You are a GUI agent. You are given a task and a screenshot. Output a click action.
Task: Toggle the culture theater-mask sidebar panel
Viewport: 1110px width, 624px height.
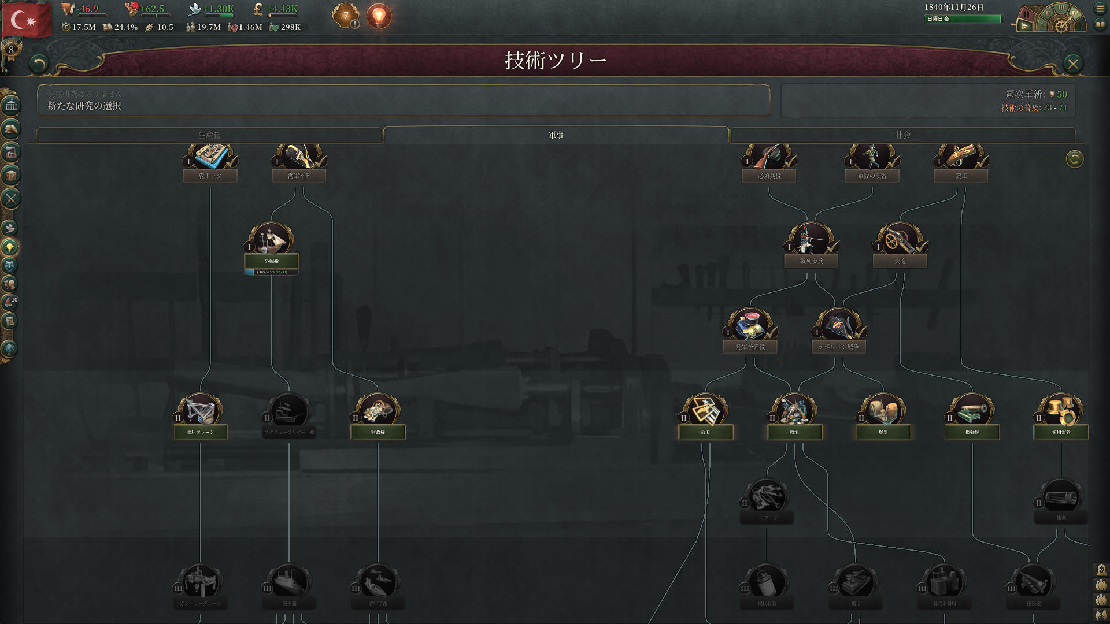[9, 266]
